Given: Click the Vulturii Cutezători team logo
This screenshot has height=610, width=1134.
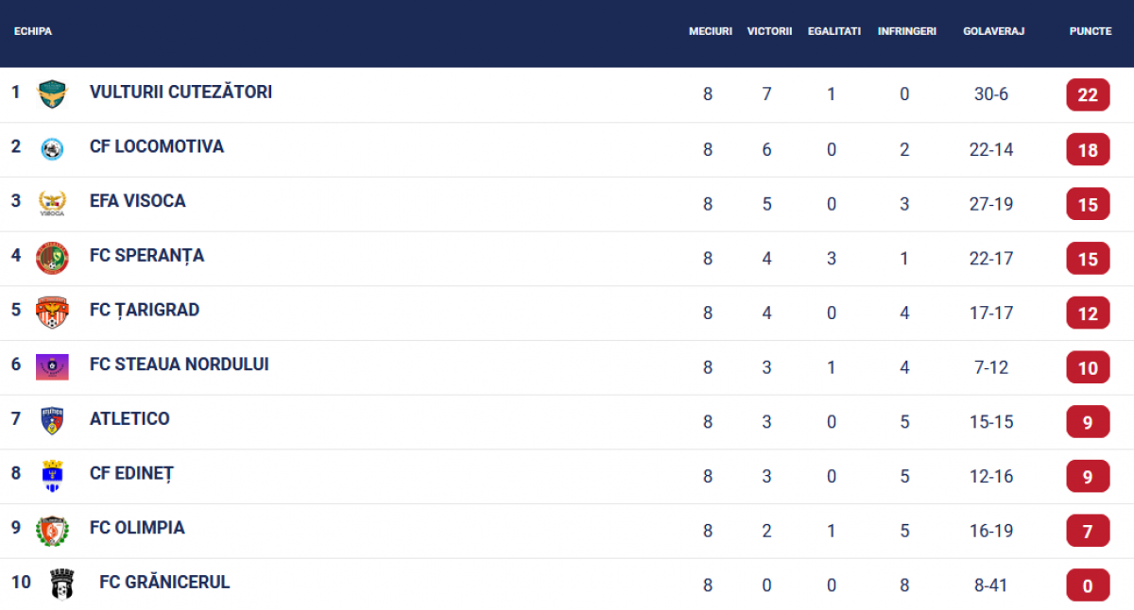Looking at the screenshot, I should (52, 93).
